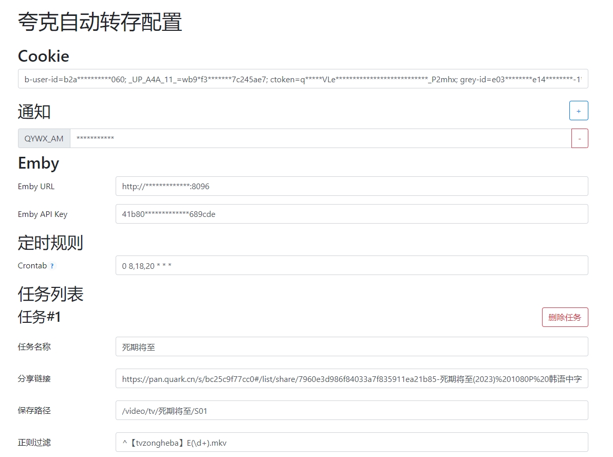The image size is (613, 457).
Task: Click the 通知 section heading
Action: [x=33, y=111]
